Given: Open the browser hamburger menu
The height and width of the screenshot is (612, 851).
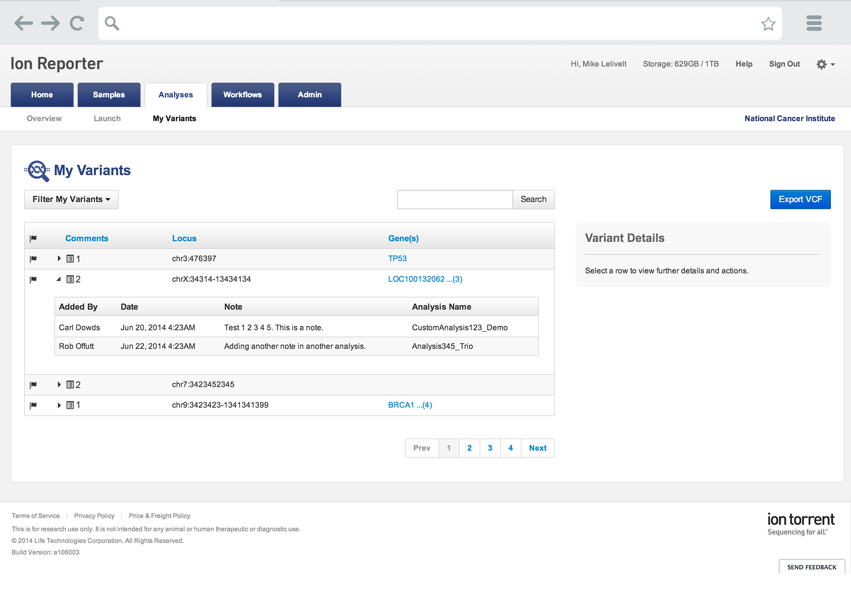Looking at the screenshot, I should tap(814, 23).
